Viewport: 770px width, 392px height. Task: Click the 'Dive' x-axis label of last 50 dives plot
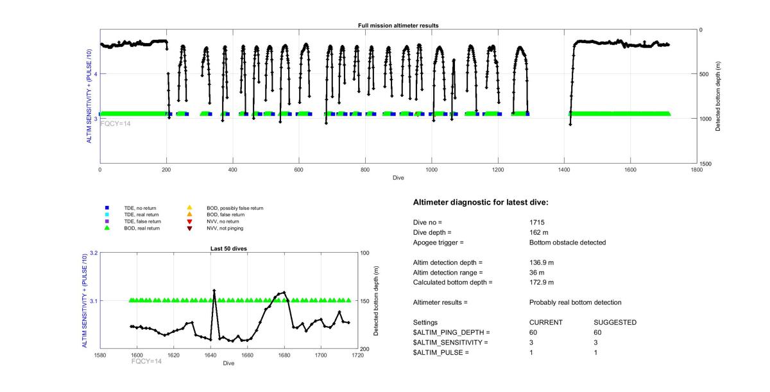click(228, 363)
